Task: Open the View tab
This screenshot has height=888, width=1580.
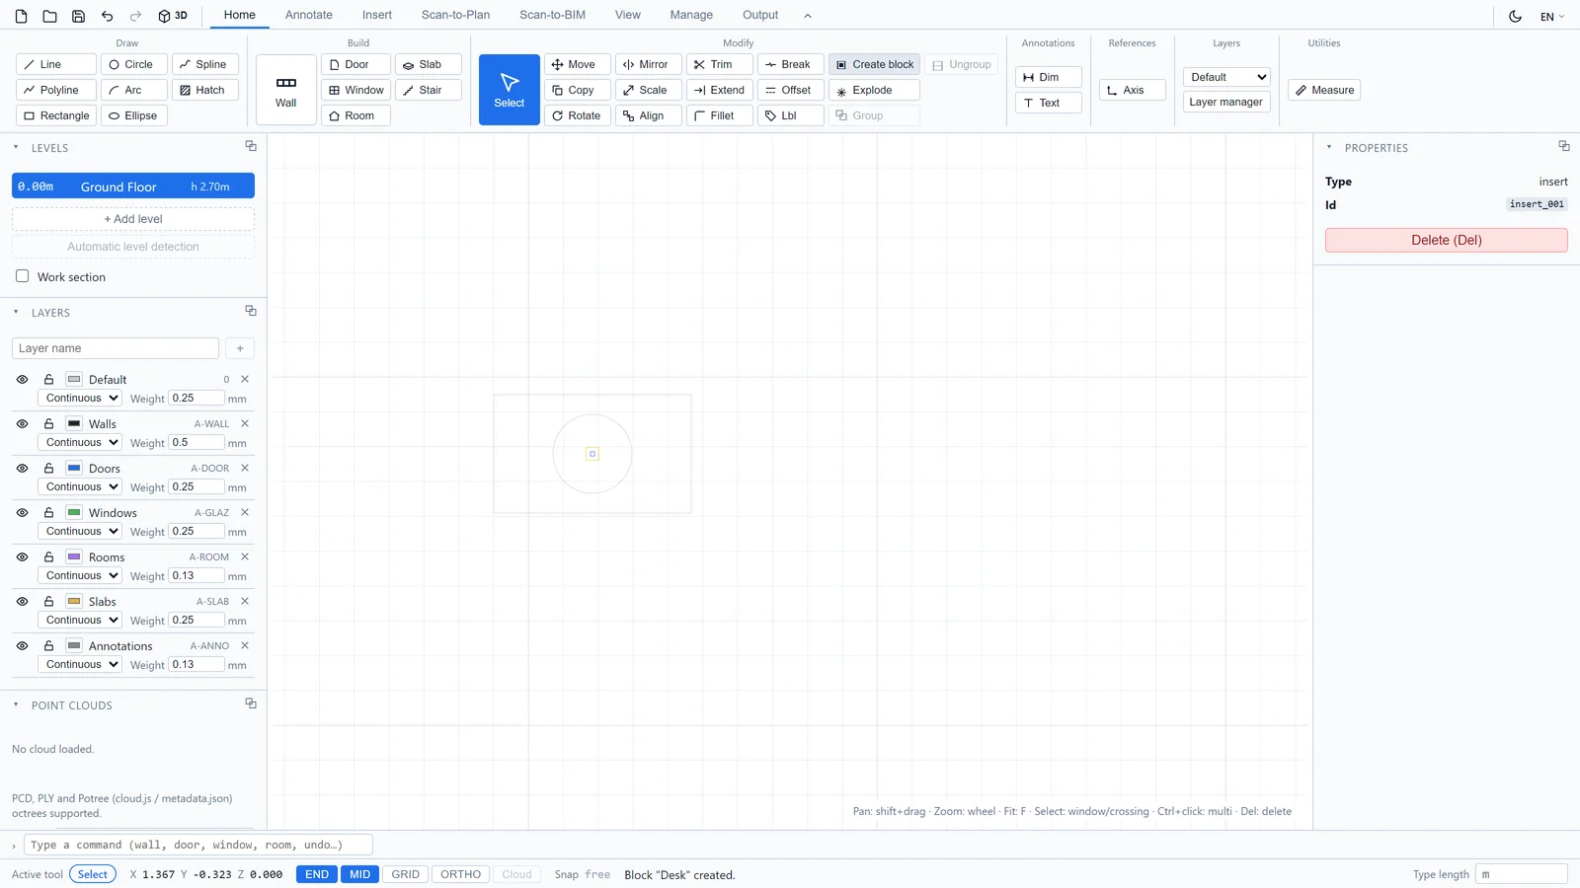Action: tap(628, 15)
